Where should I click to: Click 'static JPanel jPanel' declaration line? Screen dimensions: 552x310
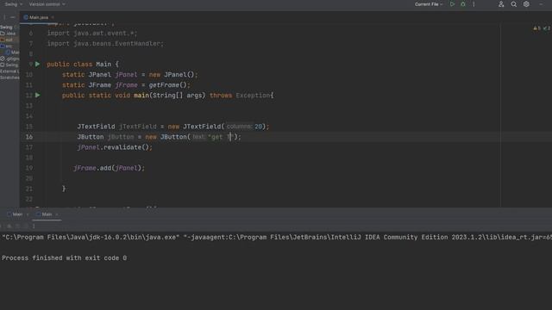click(x=130, y=75)
